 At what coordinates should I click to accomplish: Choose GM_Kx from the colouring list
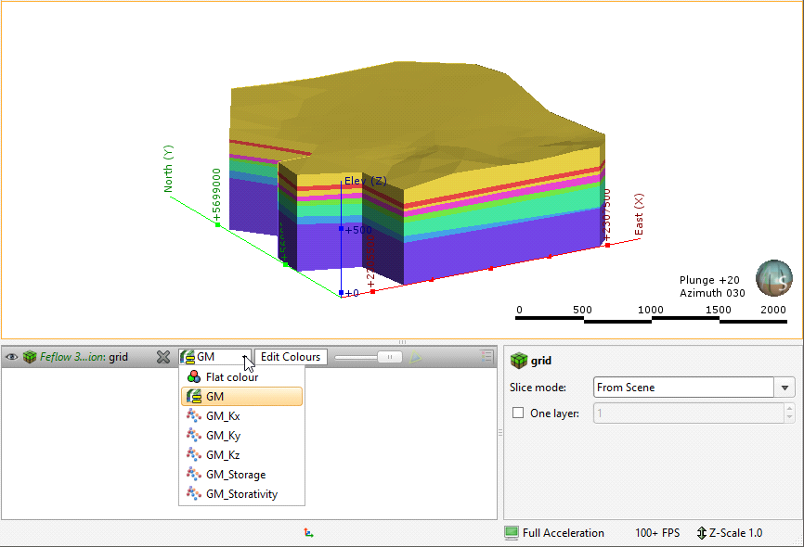coord(223,416)
